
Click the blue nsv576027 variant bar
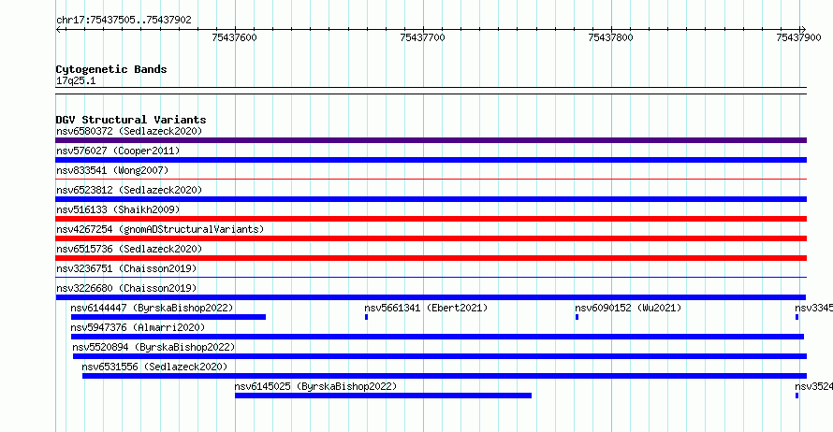pos(431,160)
